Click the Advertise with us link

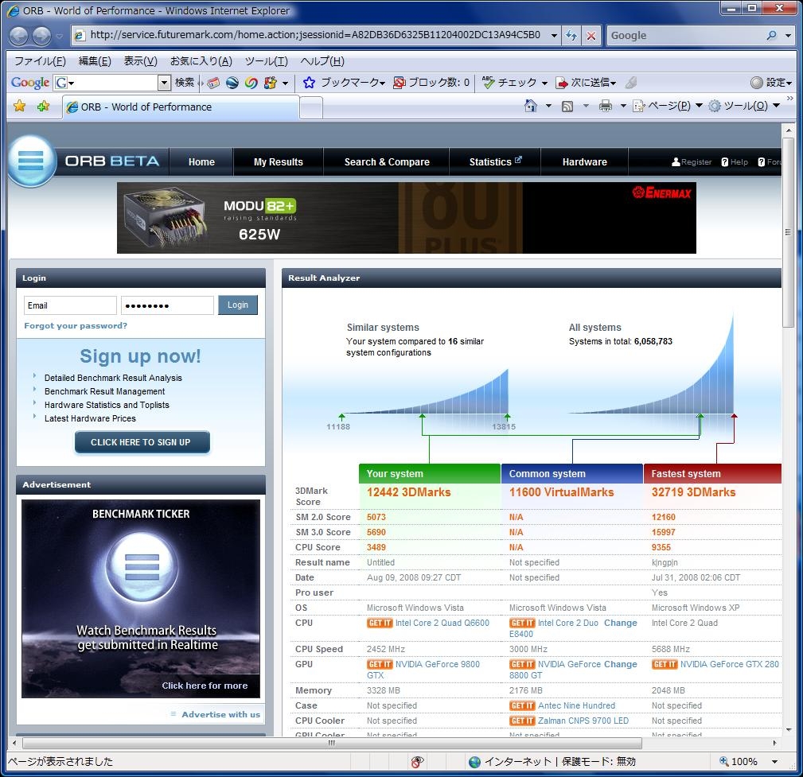click(x=220, y=714)
